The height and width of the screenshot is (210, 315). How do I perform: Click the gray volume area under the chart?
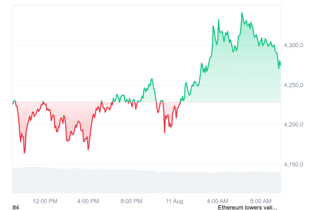[147, 181]
